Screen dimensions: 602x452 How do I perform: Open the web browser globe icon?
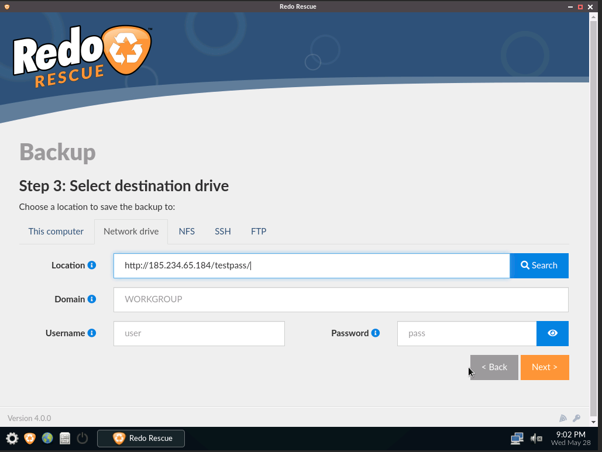click(x=47, y=438)
